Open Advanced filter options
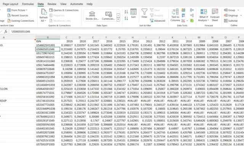The height and width of the screenshot is (146, 244). point(157,21)
